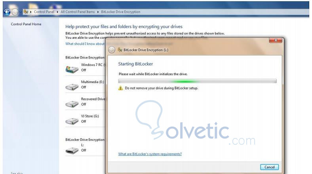The height and width of the screenshot is (174, 312).
Task: Click the Off status under VJ Store (G:)
Action: tap(84, 121)
